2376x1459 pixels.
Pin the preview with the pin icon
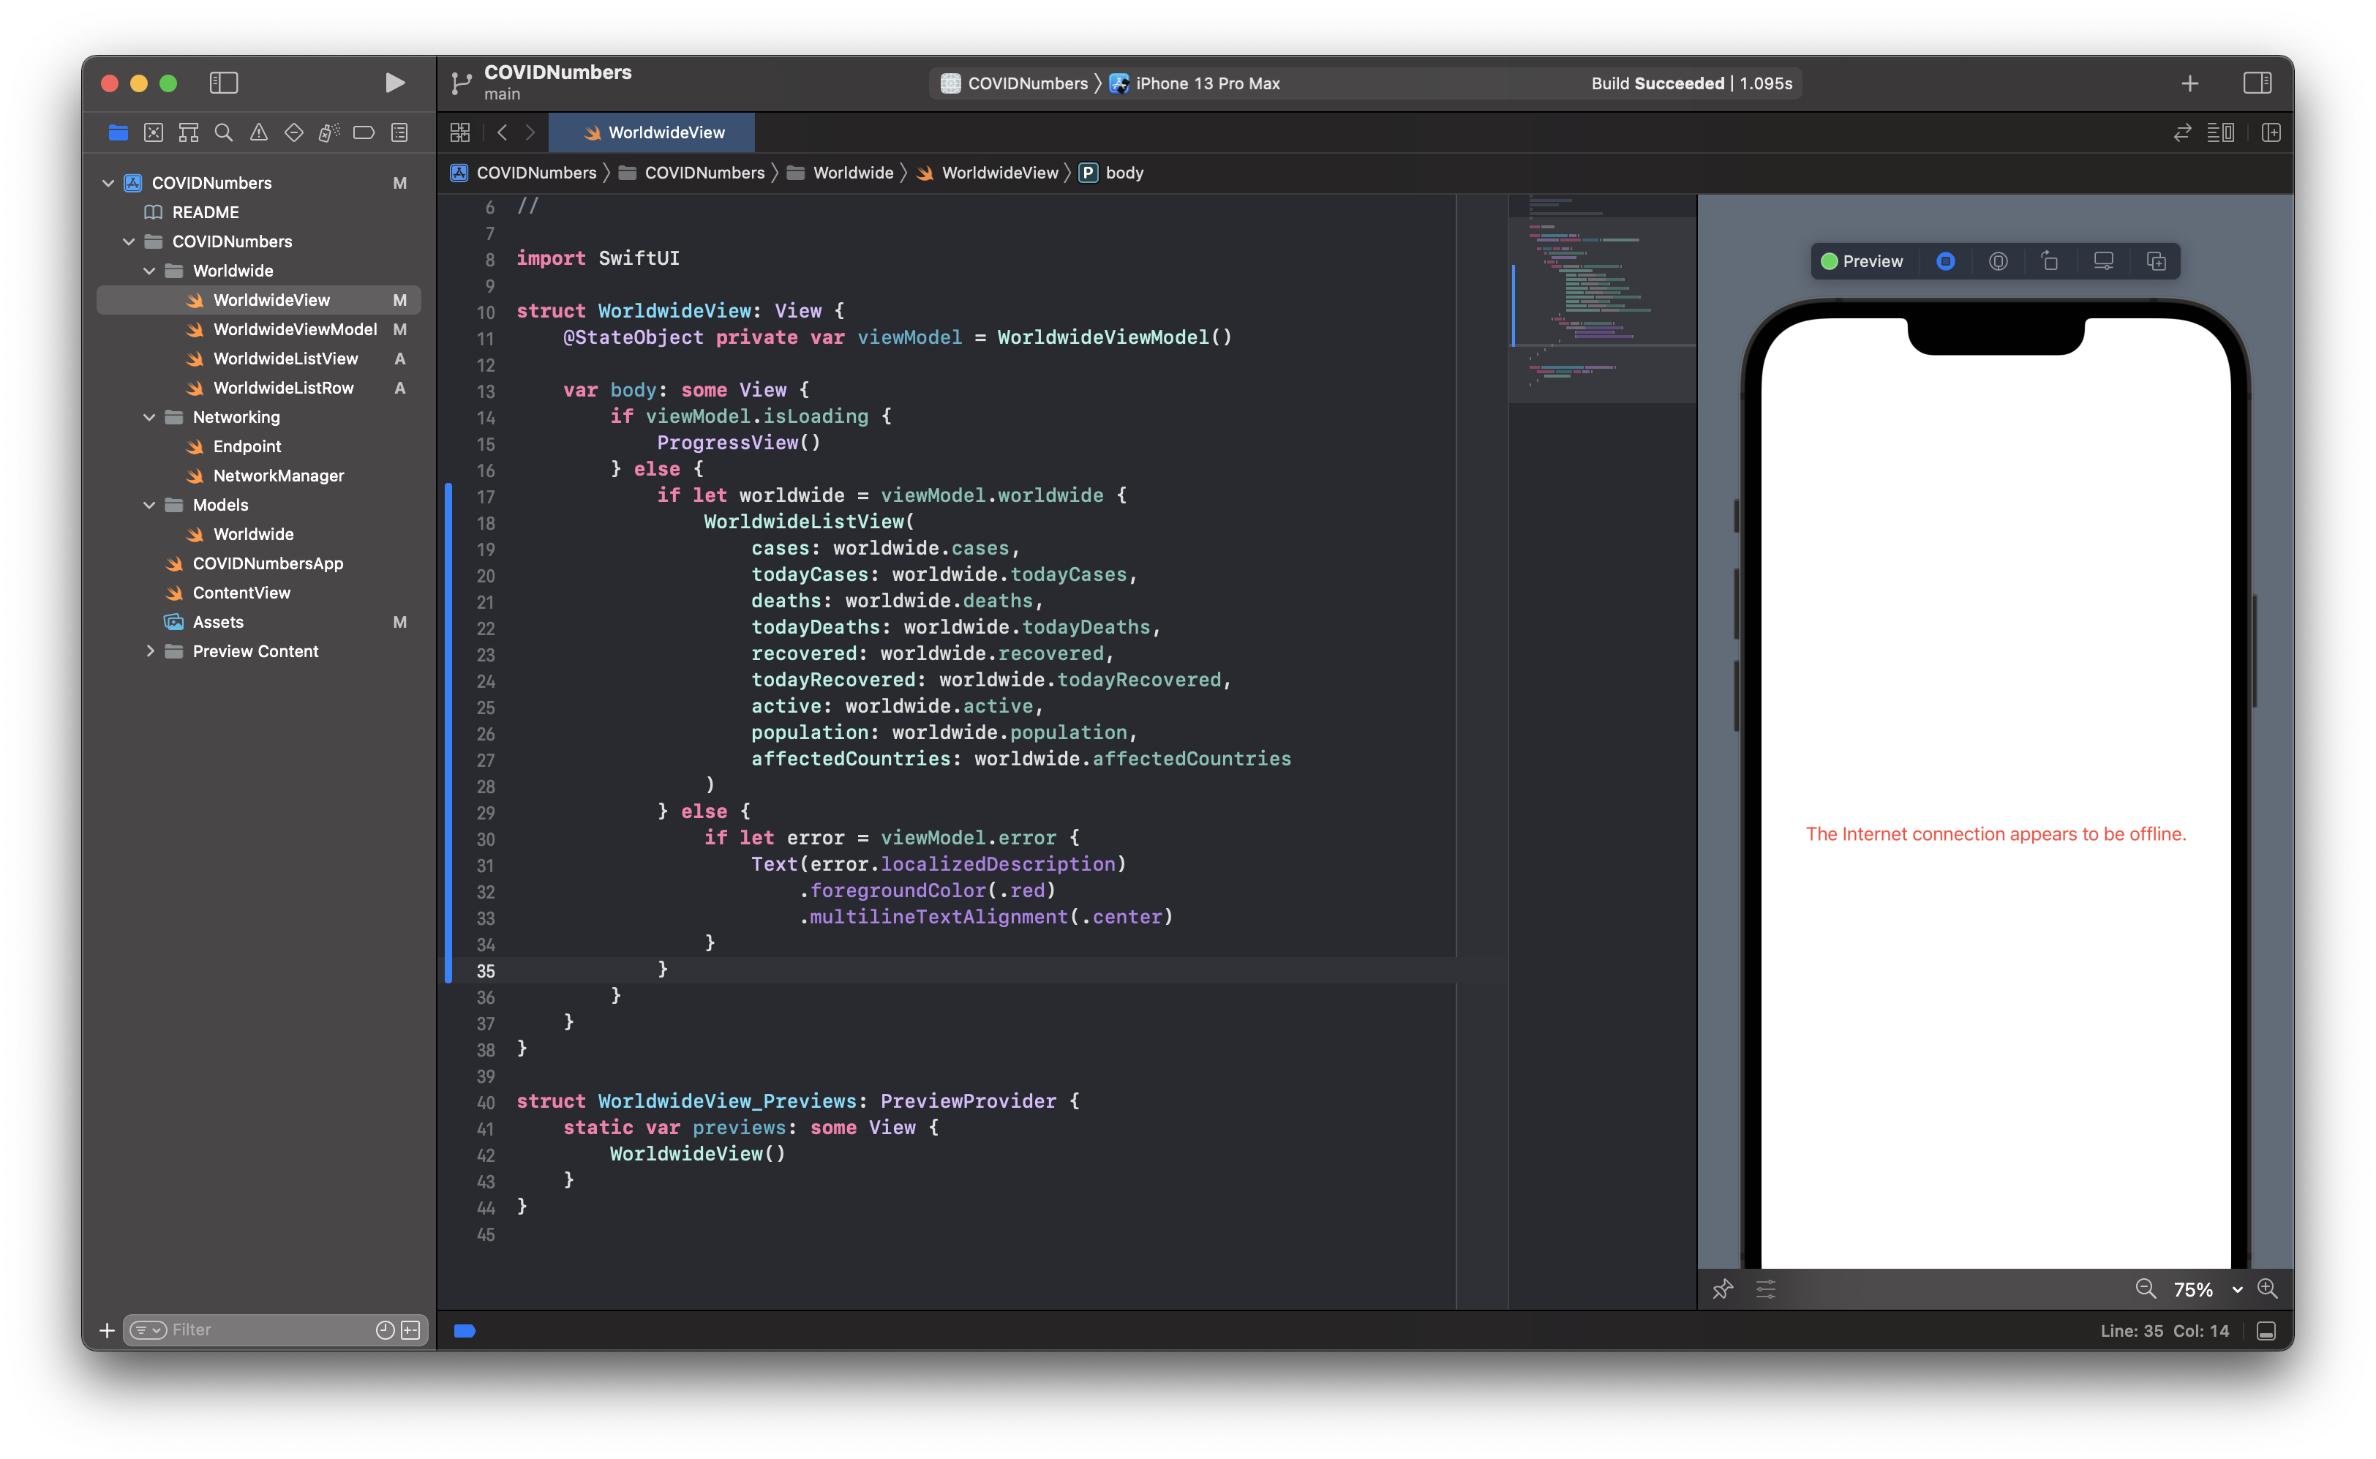pyautogui.click(x=1723, y=1289)
